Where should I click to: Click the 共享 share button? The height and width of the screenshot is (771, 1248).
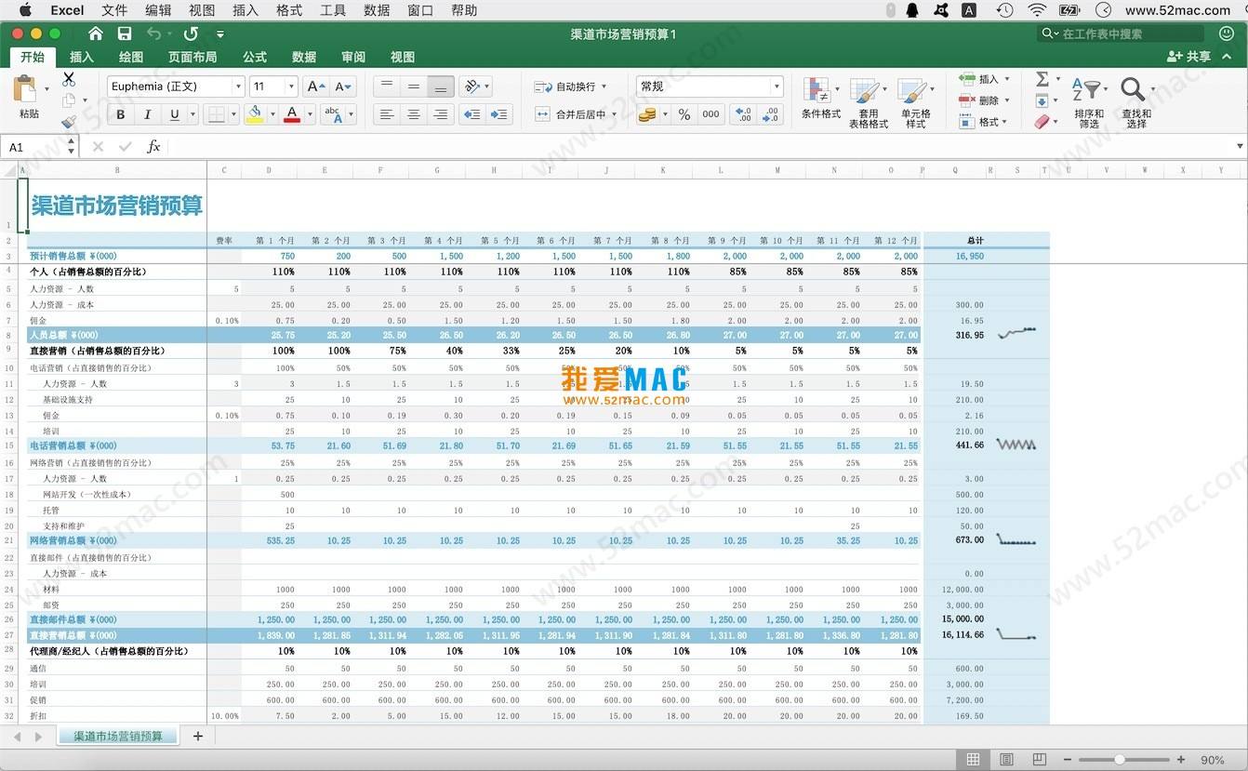1189,57
